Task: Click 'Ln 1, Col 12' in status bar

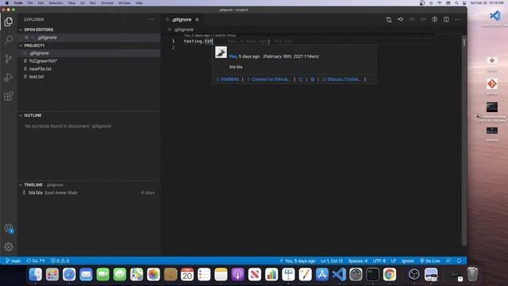Action: click(x=332, y=261)
